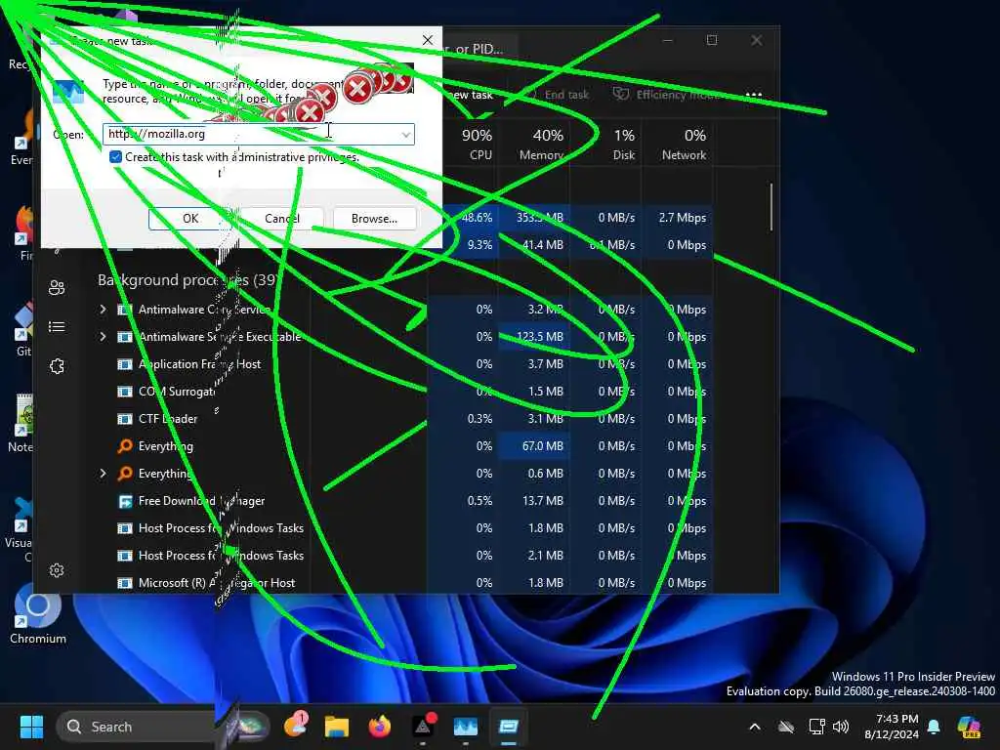Screen dimensions: 1000x750
Task: Click the 123.5 MB memory cell
Action: coord(534,337)
